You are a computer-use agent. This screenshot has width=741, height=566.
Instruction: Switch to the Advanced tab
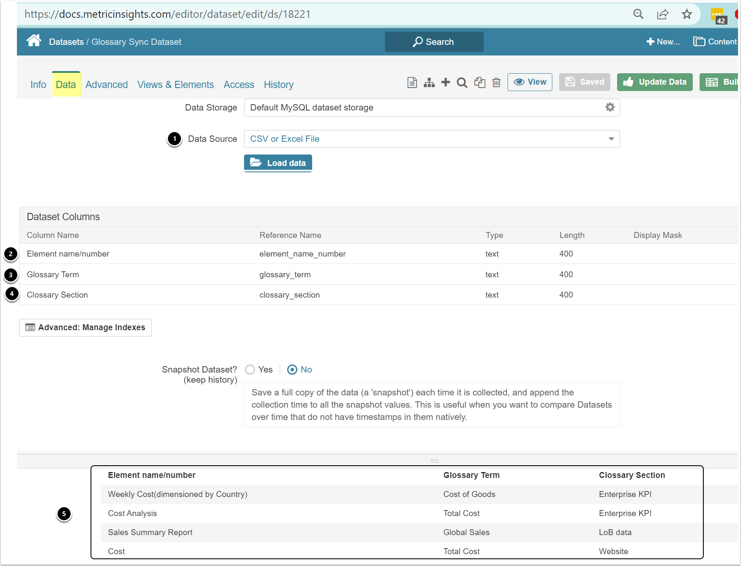(106, 84)
